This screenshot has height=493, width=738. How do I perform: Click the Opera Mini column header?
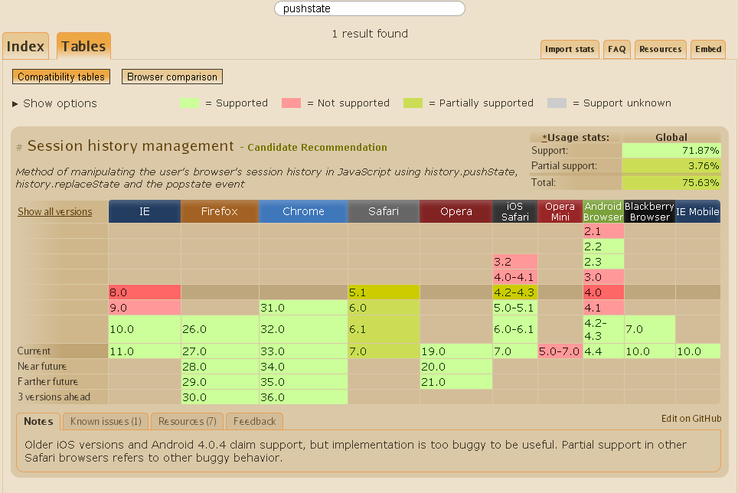[x=560, y=211]
